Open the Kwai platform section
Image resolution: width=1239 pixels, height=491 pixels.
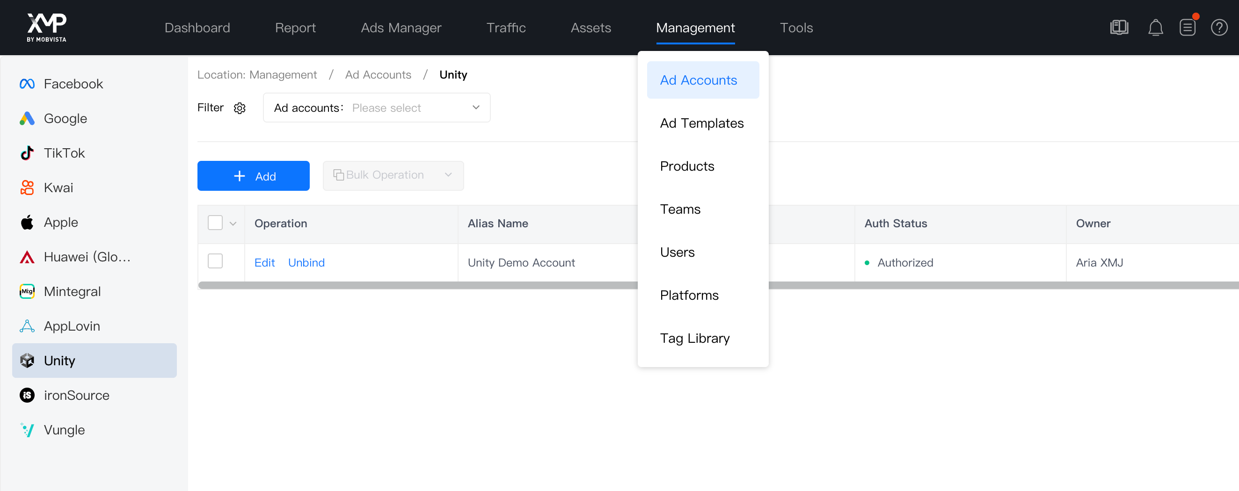58,188
